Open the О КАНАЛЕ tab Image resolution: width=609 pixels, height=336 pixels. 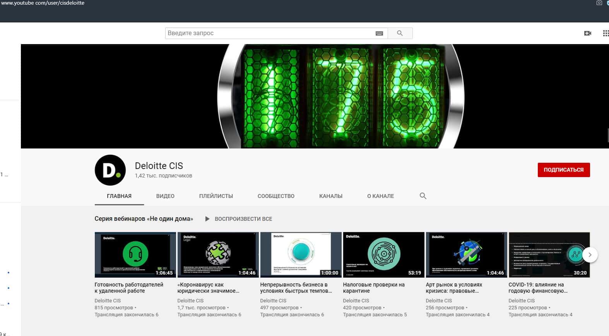point(380,196)
